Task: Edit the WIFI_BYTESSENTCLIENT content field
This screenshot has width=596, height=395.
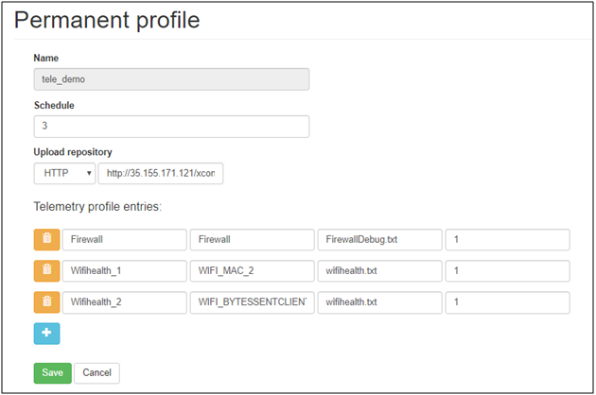Action: [252, 302]
